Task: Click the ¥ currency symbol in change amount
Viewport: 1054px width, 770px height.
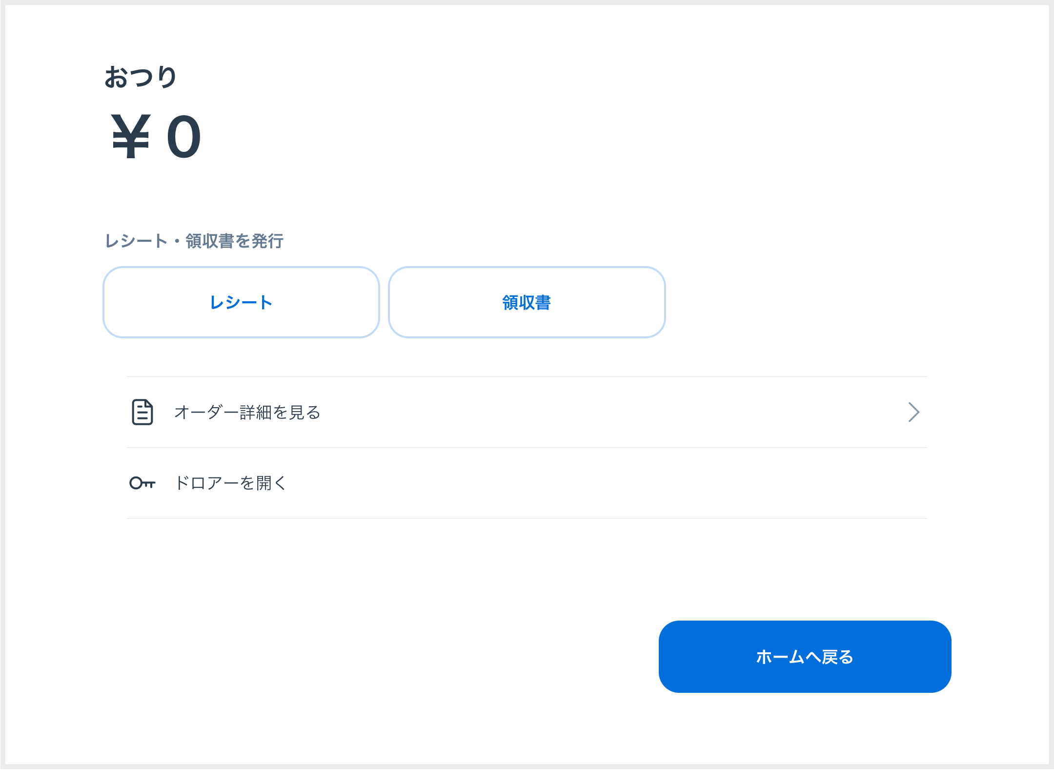Action: pyautogui.click(x=130, y=137)
